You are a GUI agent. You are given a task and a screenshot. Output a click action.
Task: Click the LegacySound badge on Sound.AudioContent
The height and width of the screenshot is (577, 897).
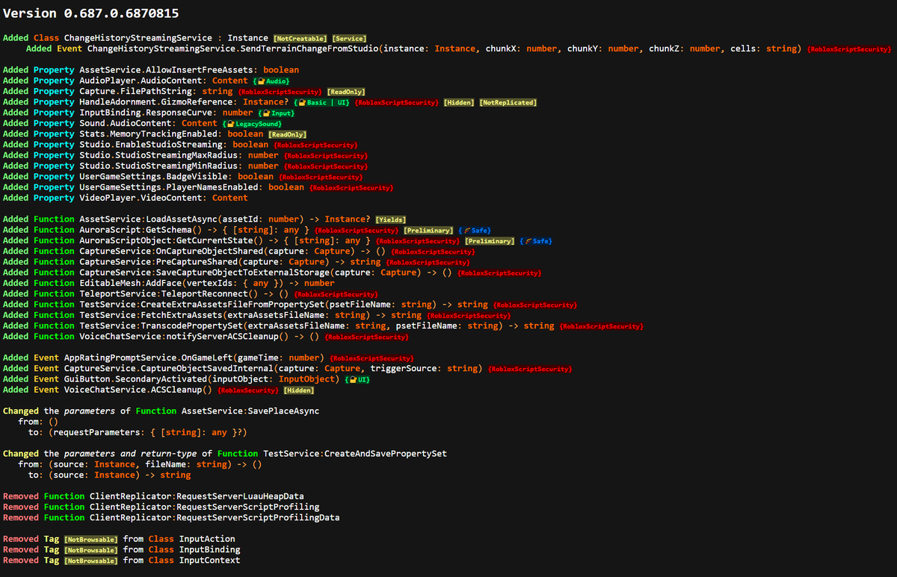(x=253, y=123)
